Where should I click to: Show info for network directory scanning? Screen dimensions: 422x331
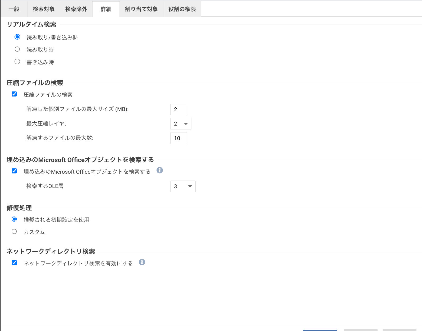coord(142,262)
